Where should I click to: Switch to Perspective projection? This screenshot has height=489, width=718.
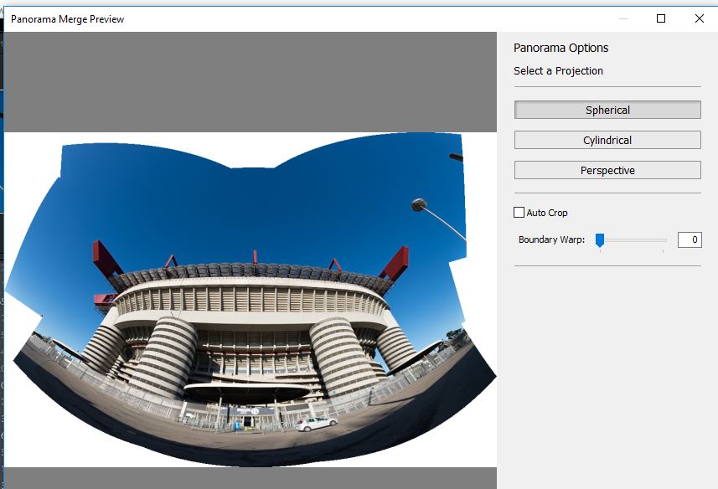click(607, 170)
